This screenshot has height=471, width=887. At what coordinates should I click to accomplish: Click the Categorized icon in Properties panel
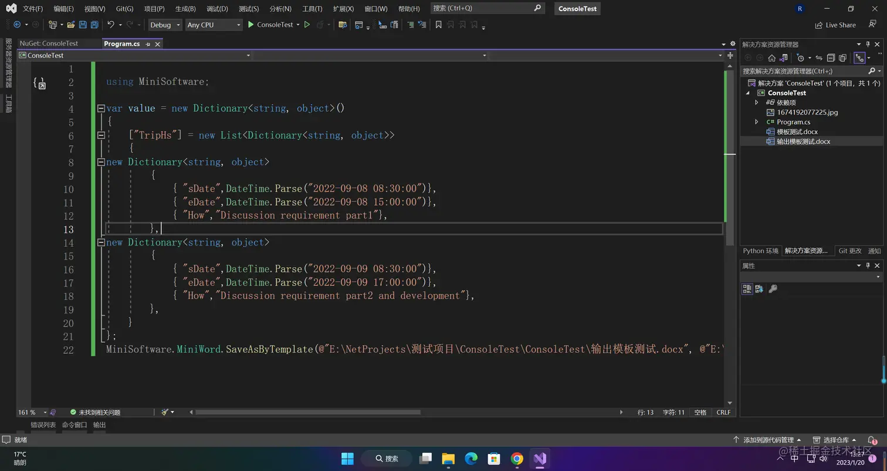(x=747, y=288)
